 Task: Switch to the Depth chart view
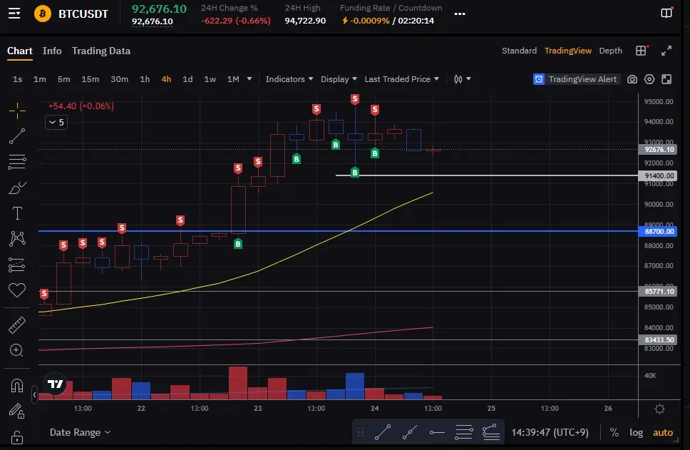(610, 51)
